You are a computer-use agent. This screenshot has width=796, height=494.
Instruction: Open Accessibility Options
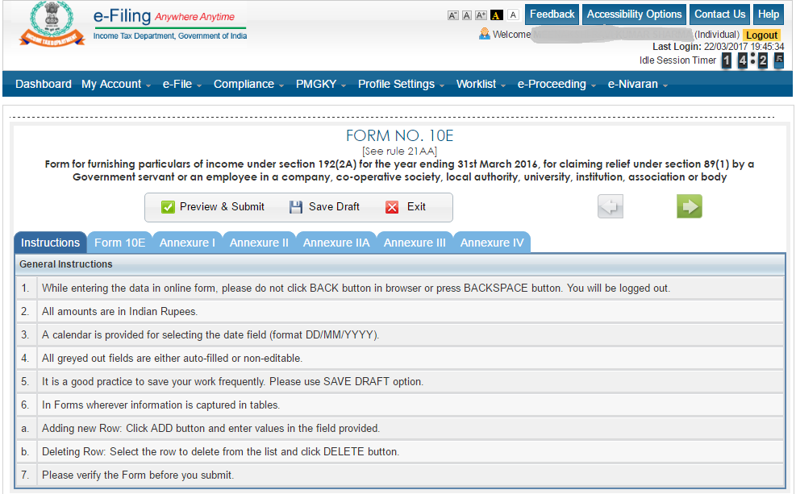[634, 15]
